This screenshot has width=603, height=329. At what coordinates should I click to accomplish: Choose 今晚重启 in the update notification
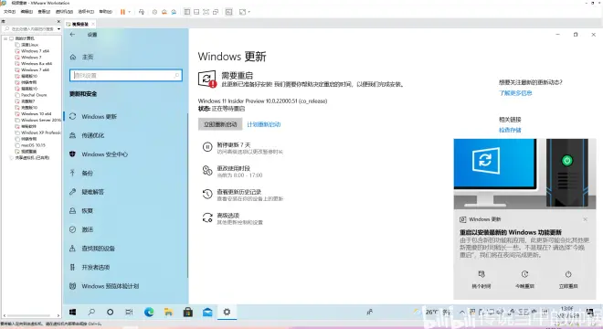point(524,280)
